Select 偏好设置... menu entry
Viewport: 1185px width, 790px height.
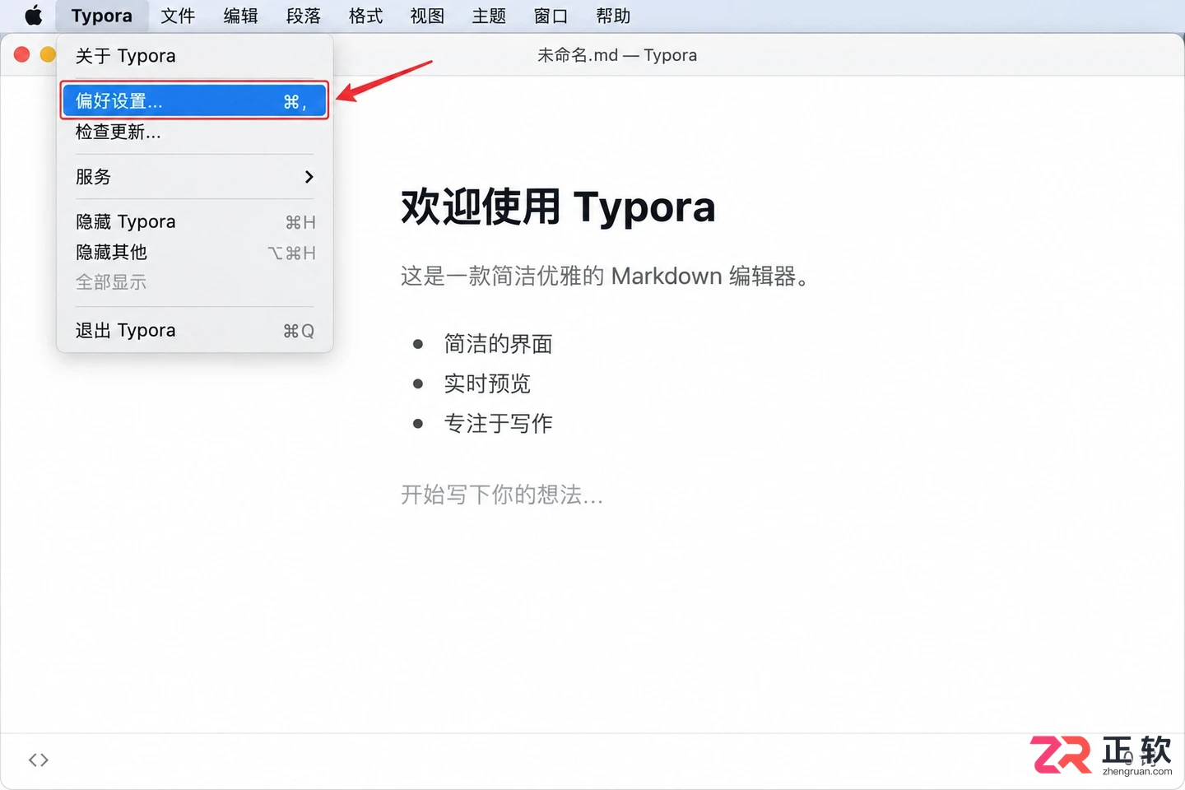pos(195,100)
